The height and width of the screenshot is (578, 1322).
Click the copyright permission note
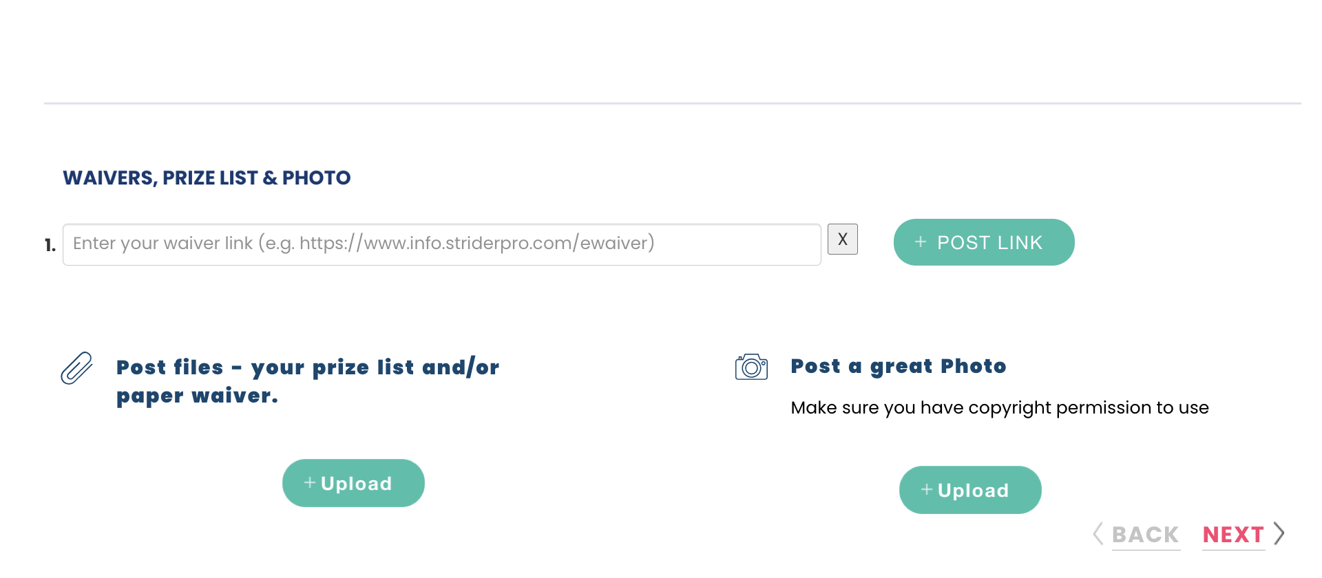pyautogui.click(x=999, y=408)
